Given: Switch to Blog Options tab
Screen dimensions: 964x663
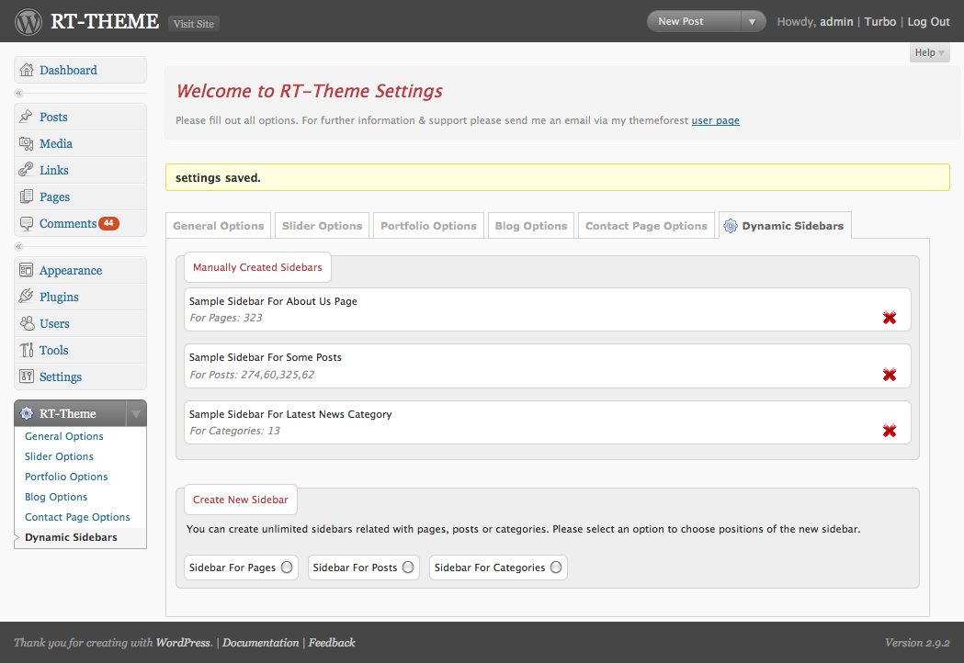Looking at the screenshot, I should point(531,226).
